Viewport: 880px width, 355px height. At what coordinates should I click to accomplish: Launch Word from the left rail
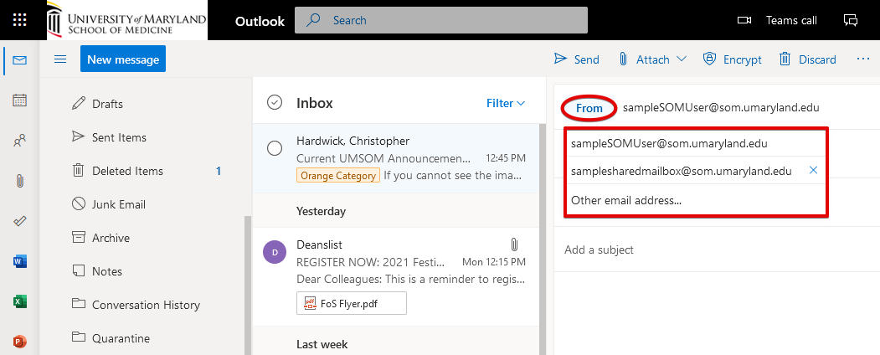pos(20,261)
